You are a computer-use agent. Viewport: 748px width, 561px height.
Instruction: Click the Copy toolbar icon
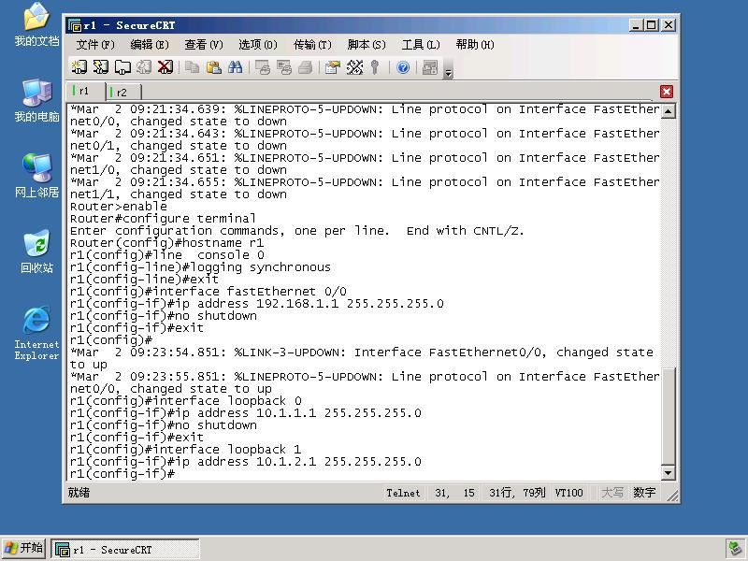tap(193, 67)
